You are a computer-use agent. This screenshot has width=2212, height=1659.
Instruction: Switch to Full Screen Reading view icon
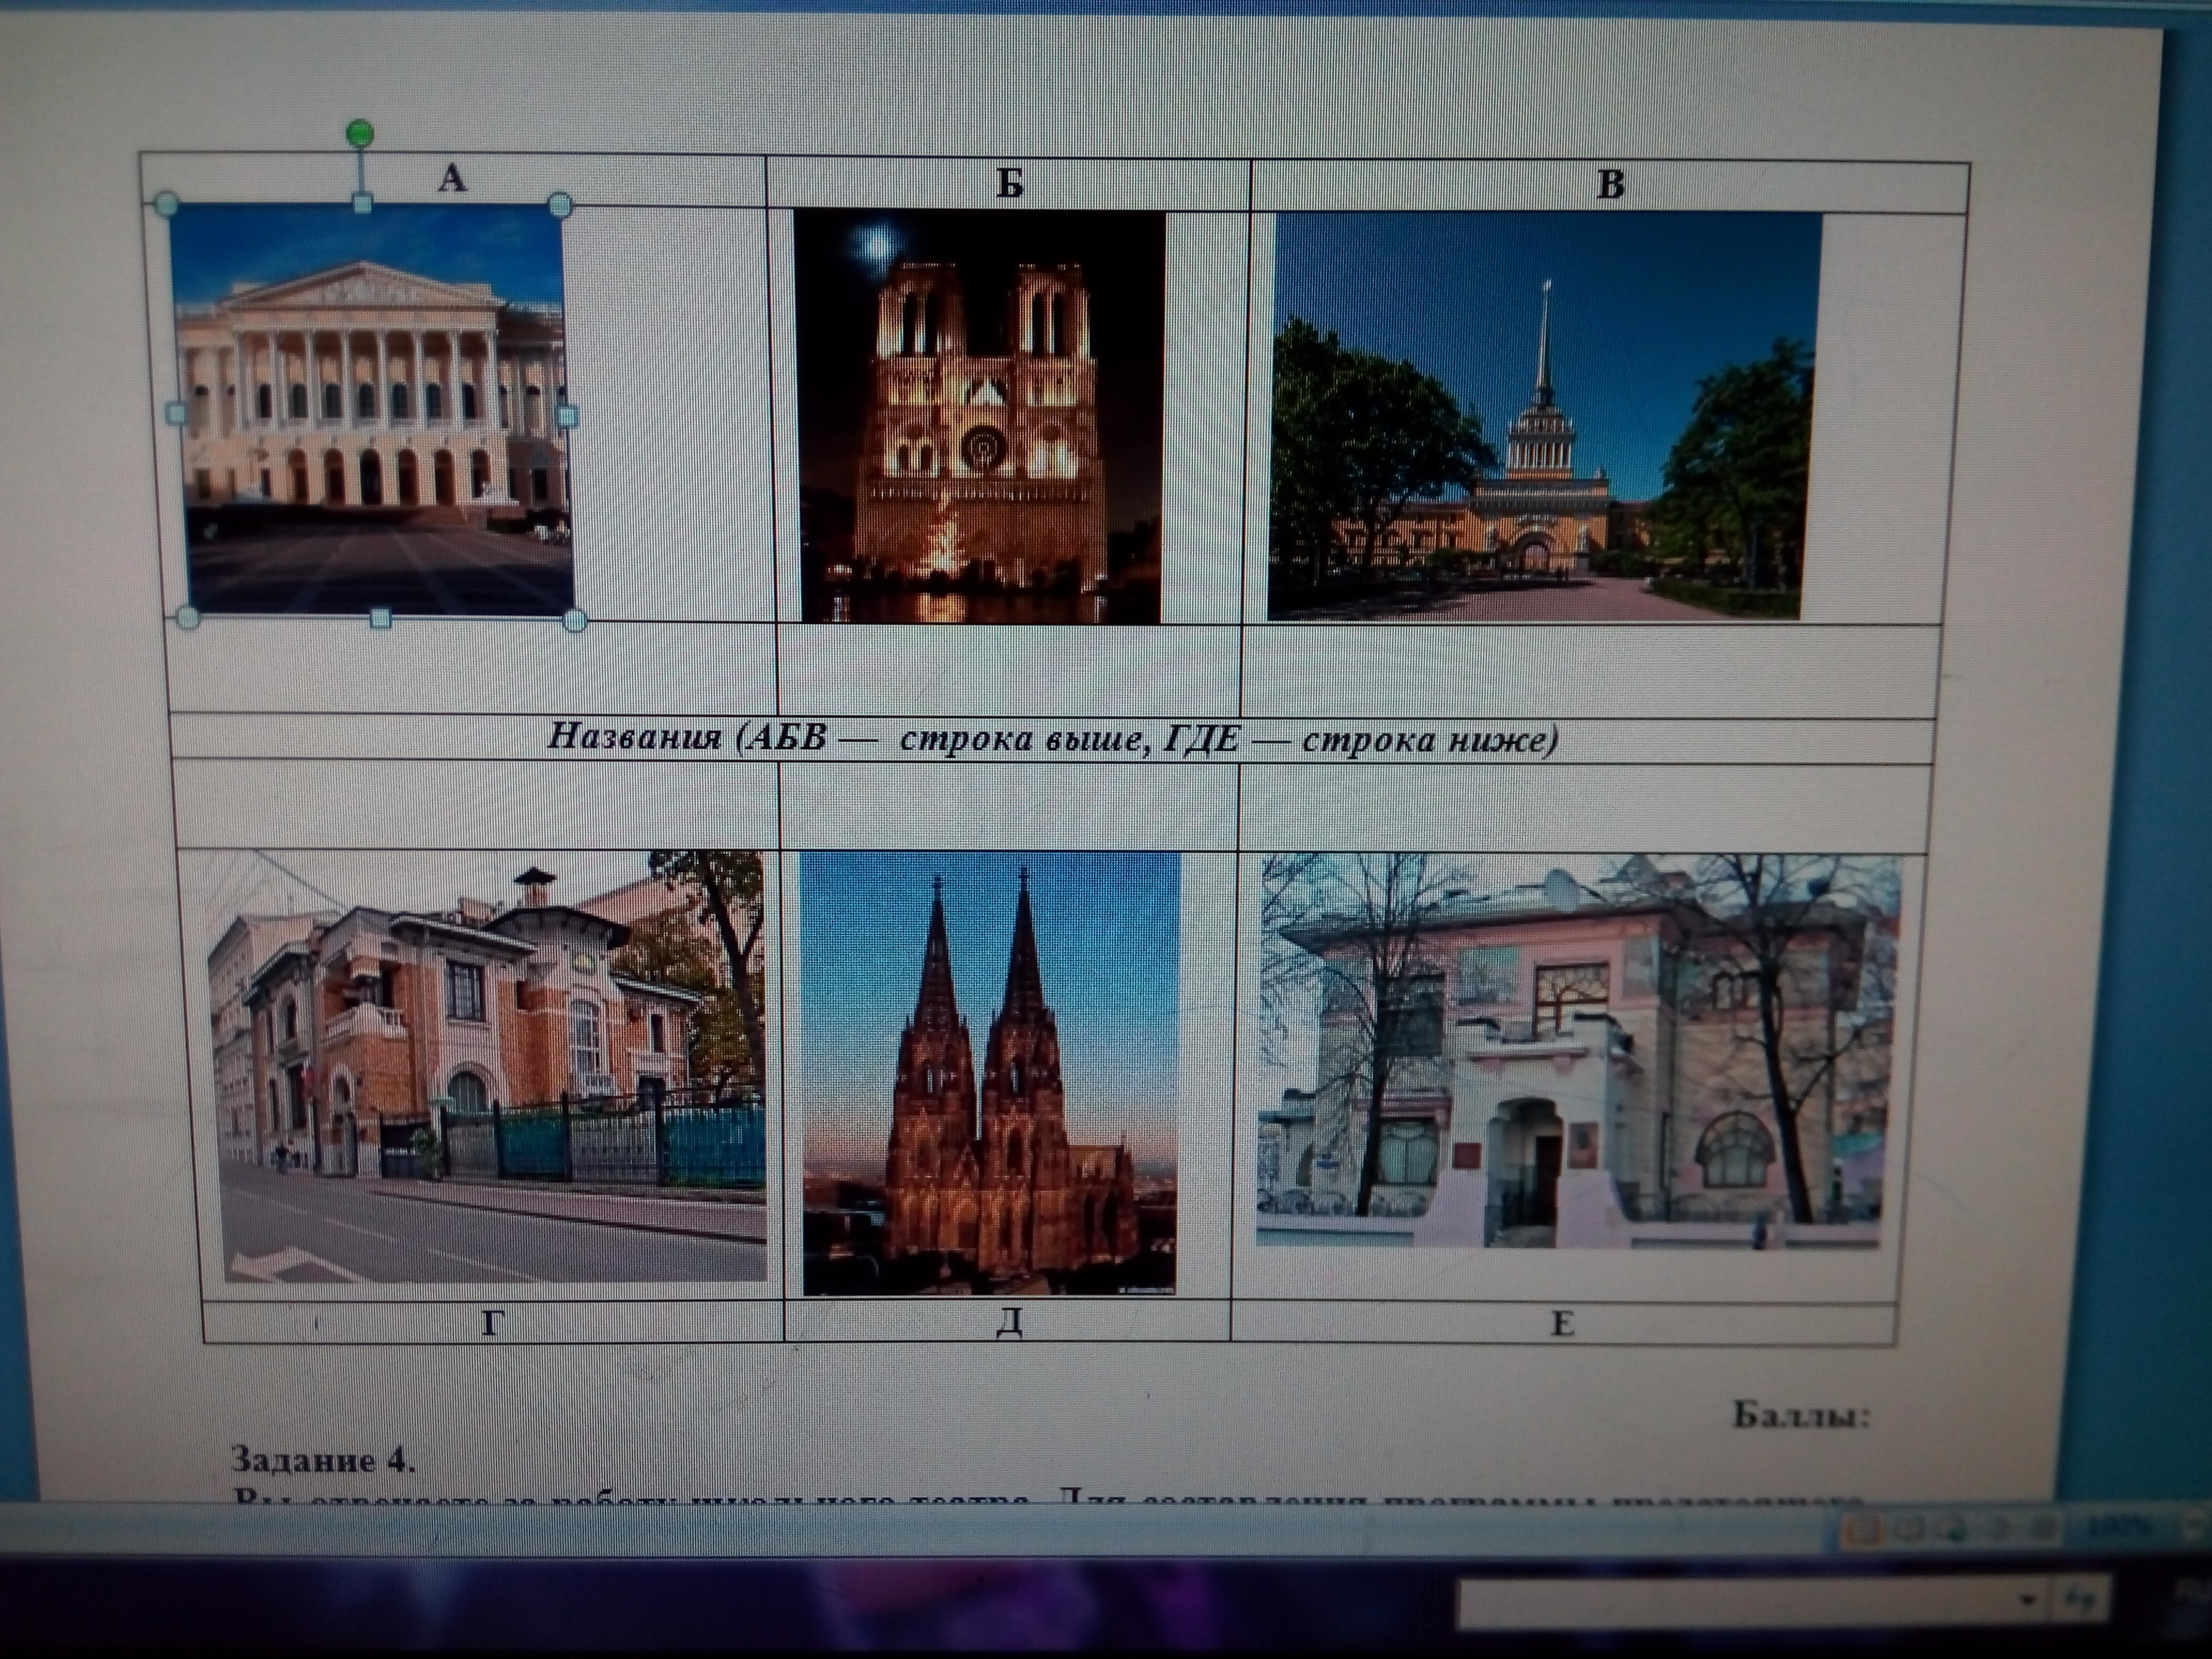(1909, 1530)
